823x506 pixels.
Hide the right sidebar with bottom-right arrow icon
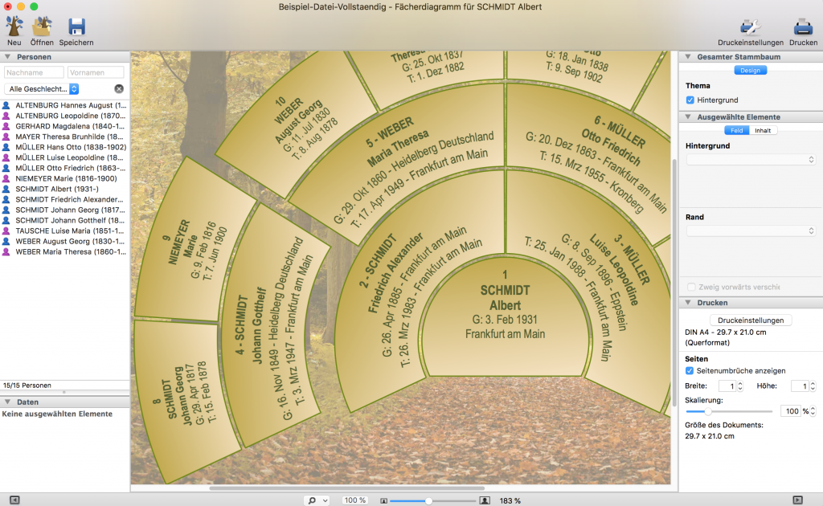point(797,500)
